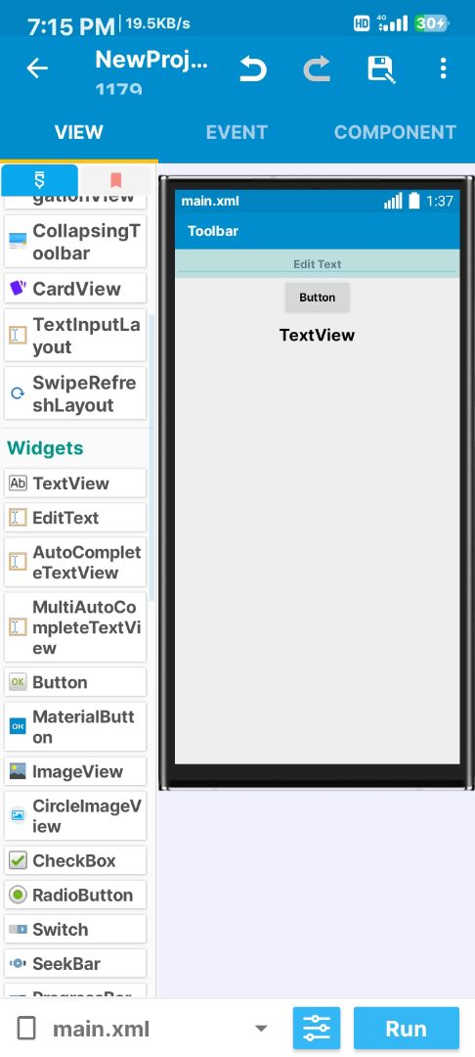This screenshot has width=475, height=1057.
Task: Pick the SeekBar widget from palette
Action: (75, 964)
